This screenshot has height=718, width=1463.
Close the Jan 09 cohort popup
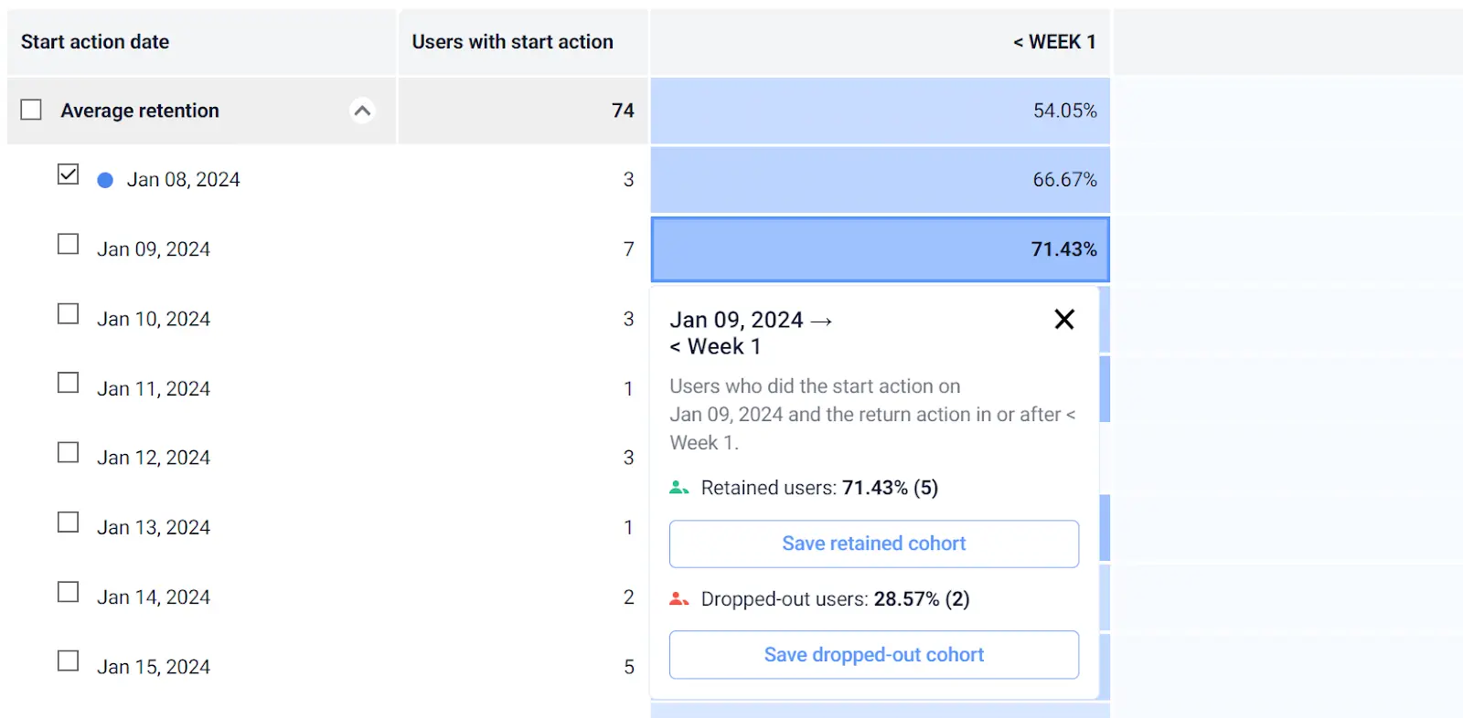tap(1063, 320)
